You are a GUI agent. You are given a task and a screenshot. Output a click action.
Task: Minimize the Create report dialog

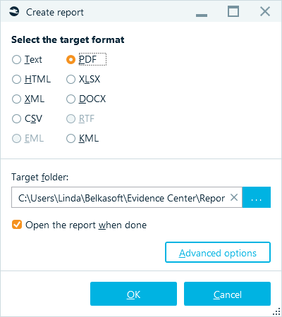(202, 12)
